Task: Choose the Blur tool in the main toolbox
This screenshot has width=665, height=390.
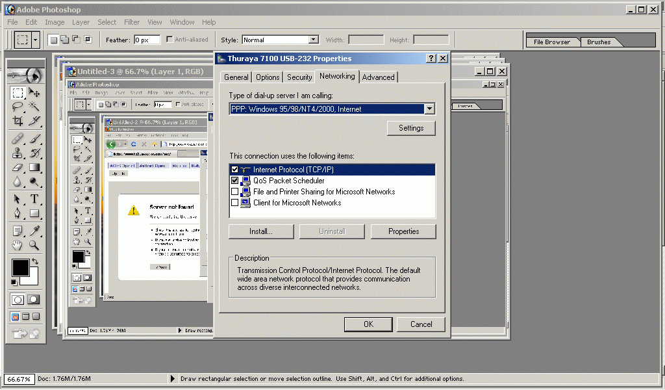Action: [x=18, y=181]
